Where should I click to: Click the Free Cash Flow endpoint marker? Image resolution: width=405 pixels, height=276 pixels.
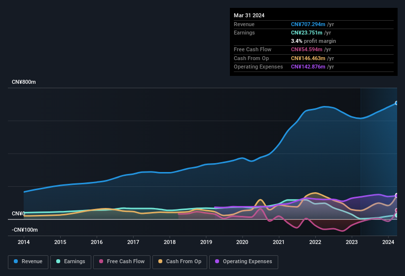(396, 210)
